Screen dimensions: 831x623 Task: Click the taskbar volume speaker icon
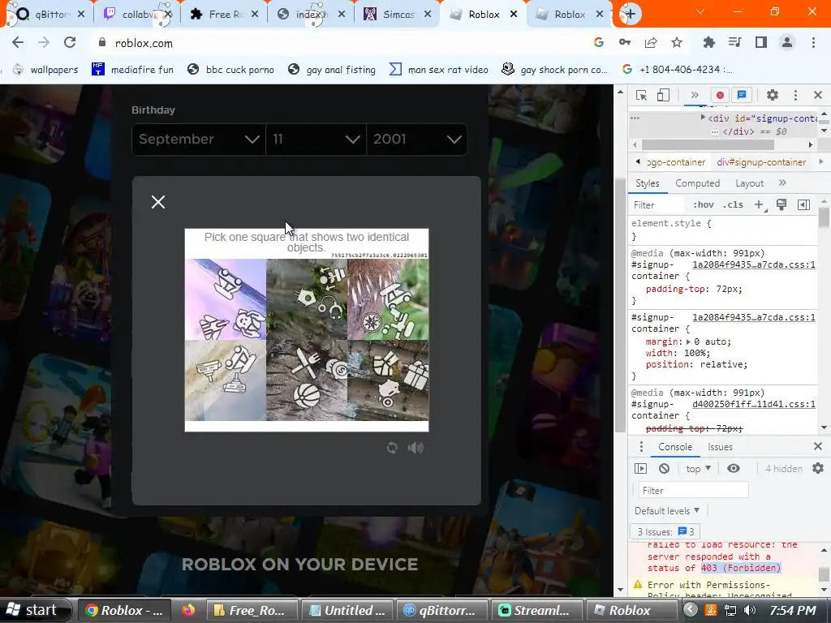749,610
